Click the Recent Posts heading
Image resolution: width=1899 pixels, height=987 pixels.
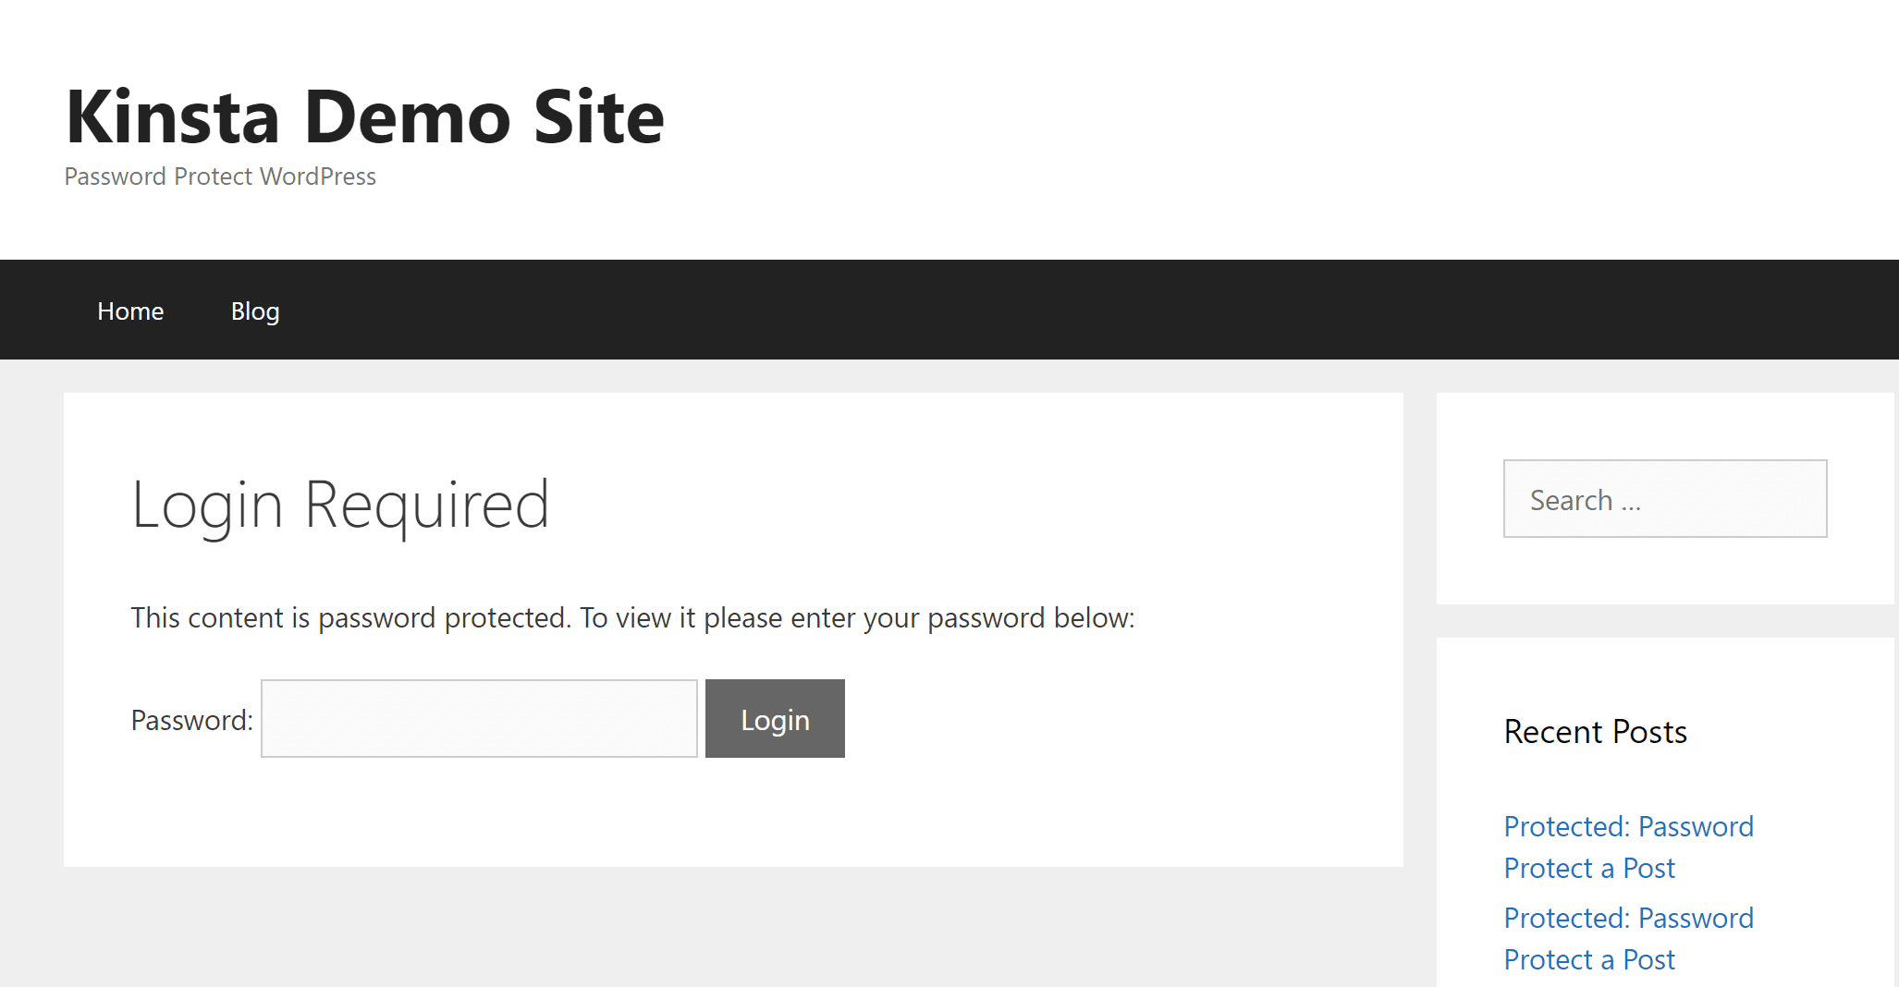coord(1595,731)
